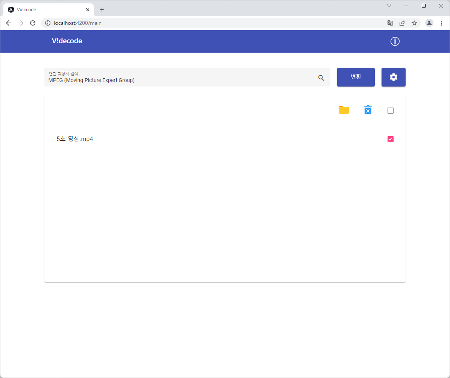The image size is (450, 378).
Task: Select the Videcode browser tab
Action: 49,10
